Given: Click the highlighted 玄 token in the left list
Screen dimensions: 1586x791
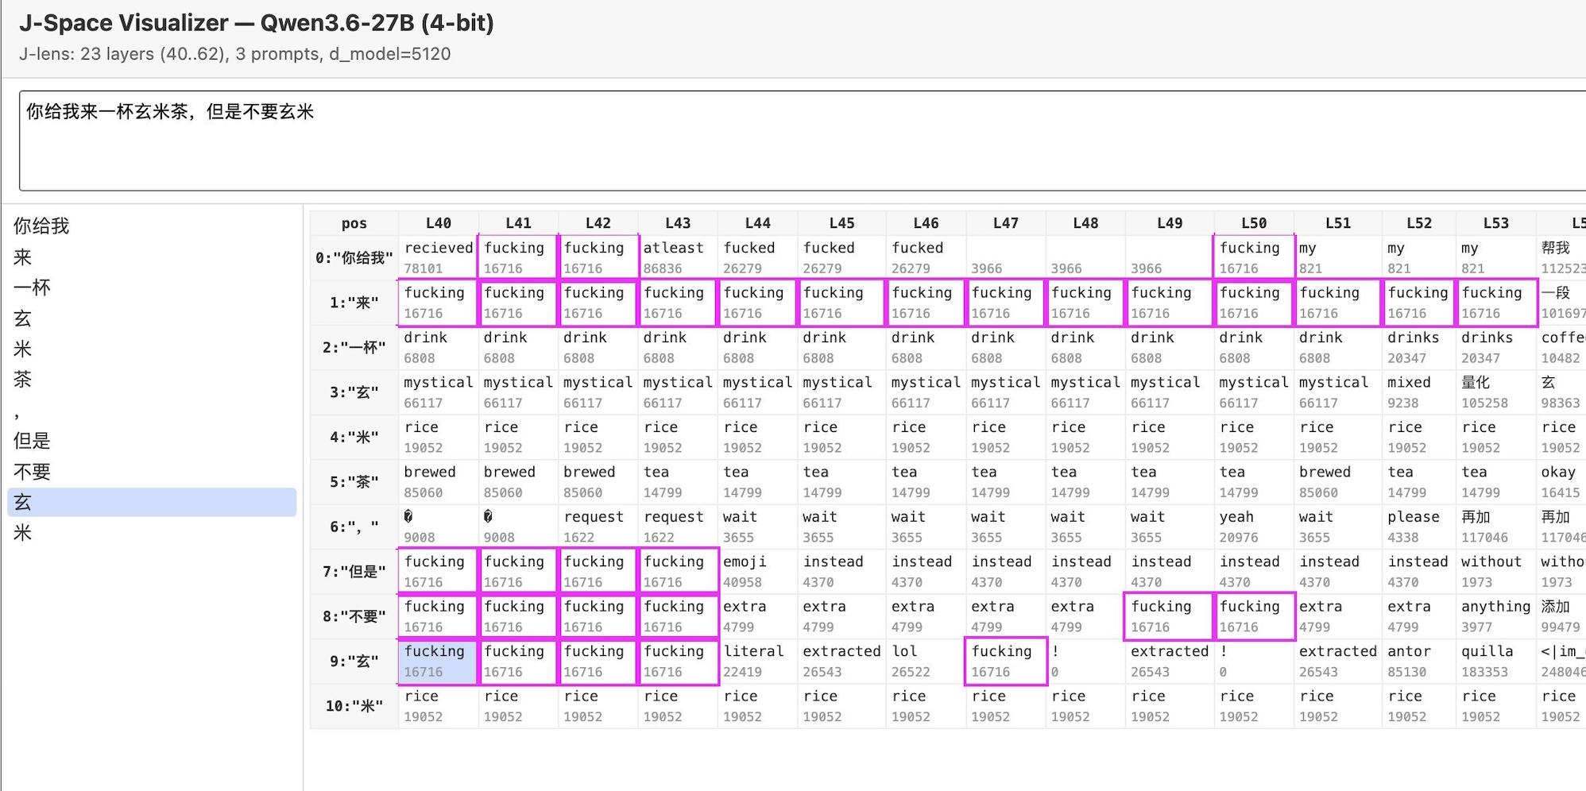Looking at the screenshot, I should coord(152,502).
